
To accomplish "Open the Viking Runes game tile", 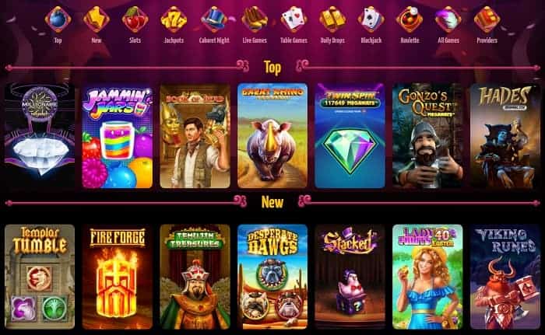I will pos(505,277).
